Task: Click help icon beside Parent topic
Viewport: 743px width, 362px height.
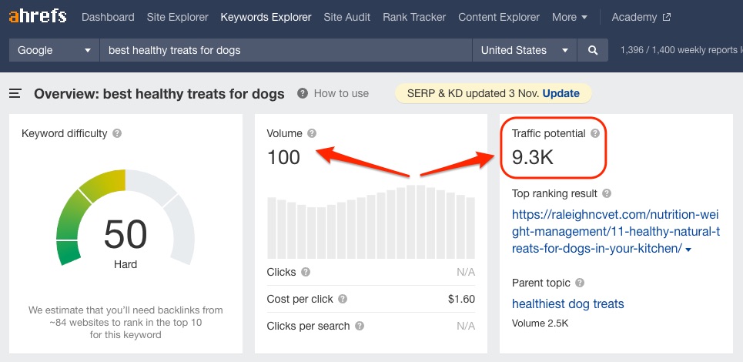Action: pyautogui.click(x=580, y=283)
